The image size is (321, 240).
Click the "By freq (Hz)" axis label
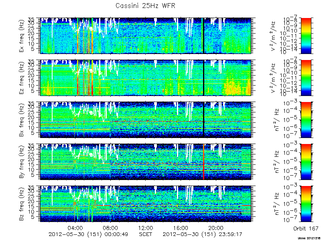(x=22, y=162)
